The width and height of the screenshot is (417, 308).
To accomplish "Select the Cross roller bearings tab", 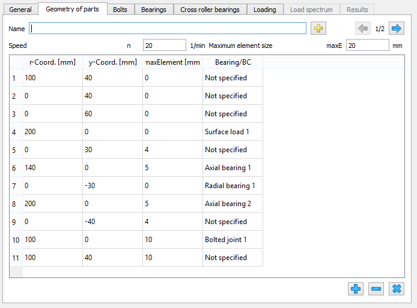I will 210,10.
